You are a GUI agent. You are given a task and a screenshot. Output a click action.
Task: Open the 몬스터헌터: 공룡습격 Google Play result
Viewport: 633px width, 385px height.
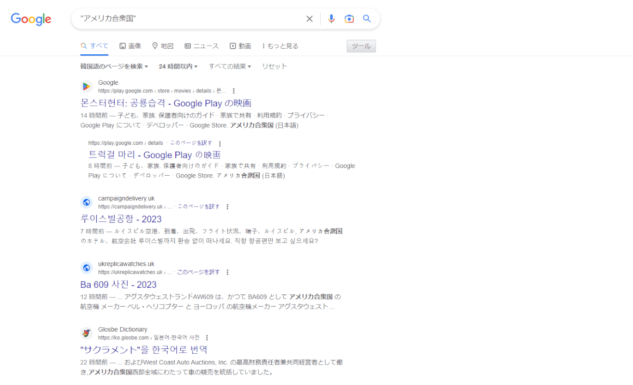coord(166,103)
